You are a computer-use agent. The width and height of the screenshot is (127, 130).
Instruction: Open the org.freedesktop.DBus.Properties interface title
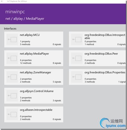(x=105, y=72)
